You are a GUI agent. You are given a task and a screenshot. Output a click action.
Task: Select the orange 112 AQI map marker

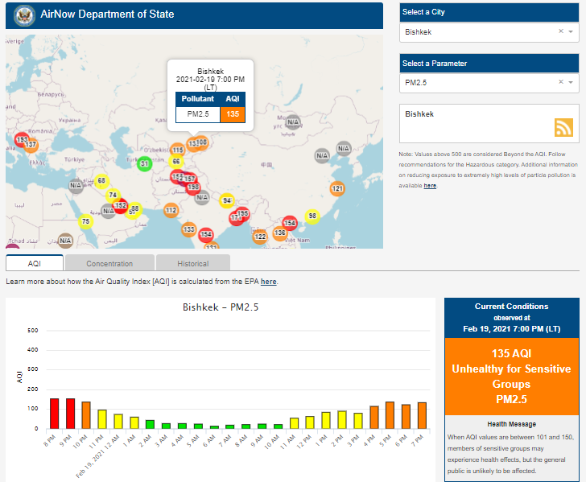pyautogui.click(x=171, y=211)
